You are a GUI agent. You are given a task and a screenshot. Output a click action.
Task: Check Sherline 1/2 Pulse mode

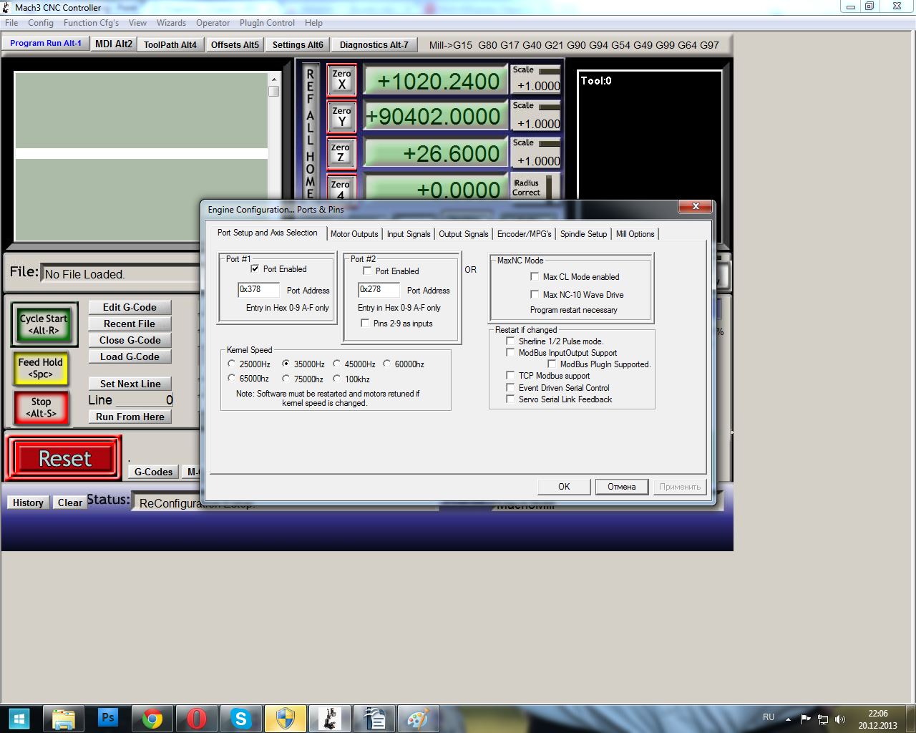click(x=510, y=341)
